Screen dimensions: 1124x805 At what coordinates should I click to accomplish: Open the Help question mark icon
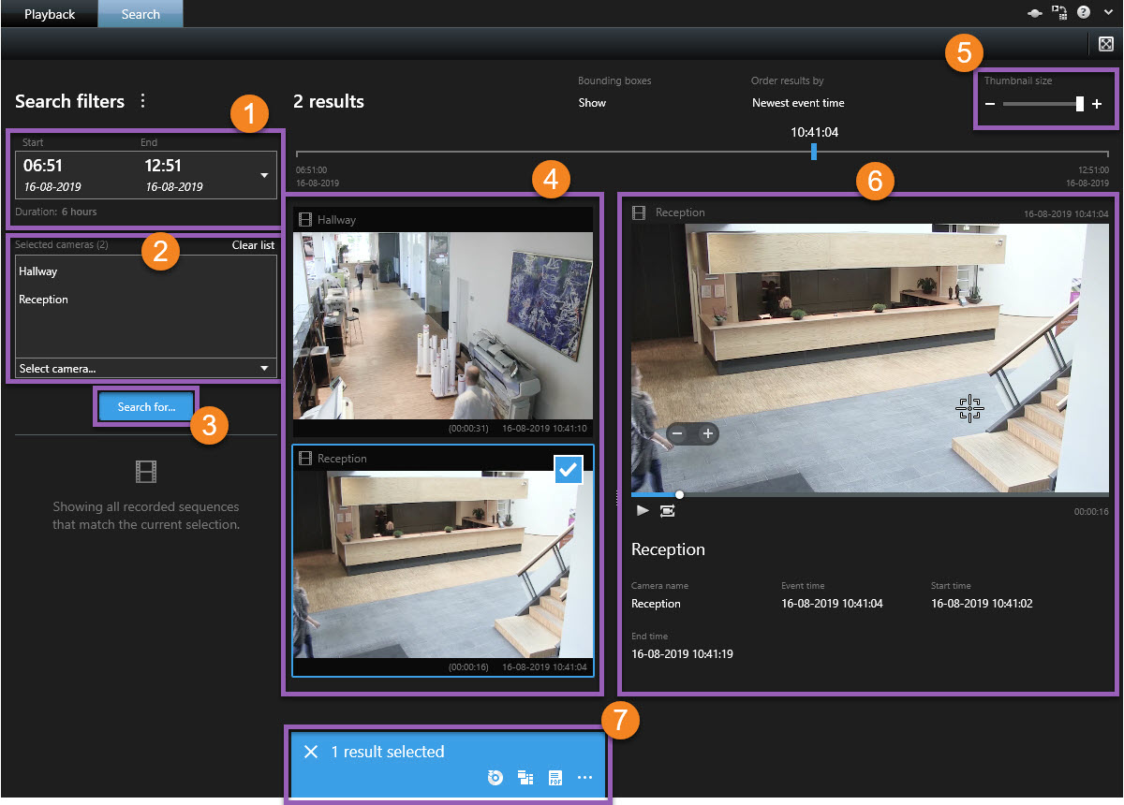pos(1084,12)
